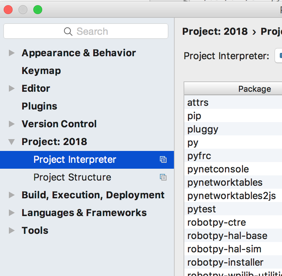Select Project: 2018 category

(x=54, y=142)
